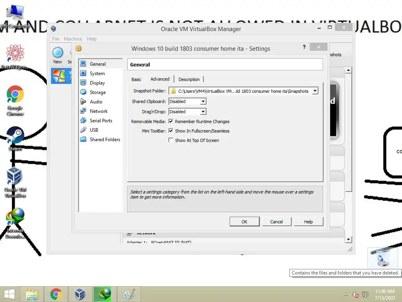Open Paint from the taskbar
The height and width of the screenshot is (302, 402).
click(x=129, y=294)
